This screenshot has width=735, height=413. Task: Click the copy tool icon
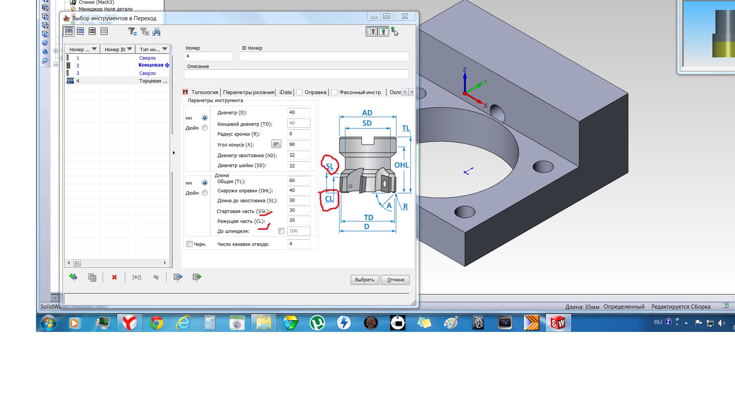(x=92, y=277)
